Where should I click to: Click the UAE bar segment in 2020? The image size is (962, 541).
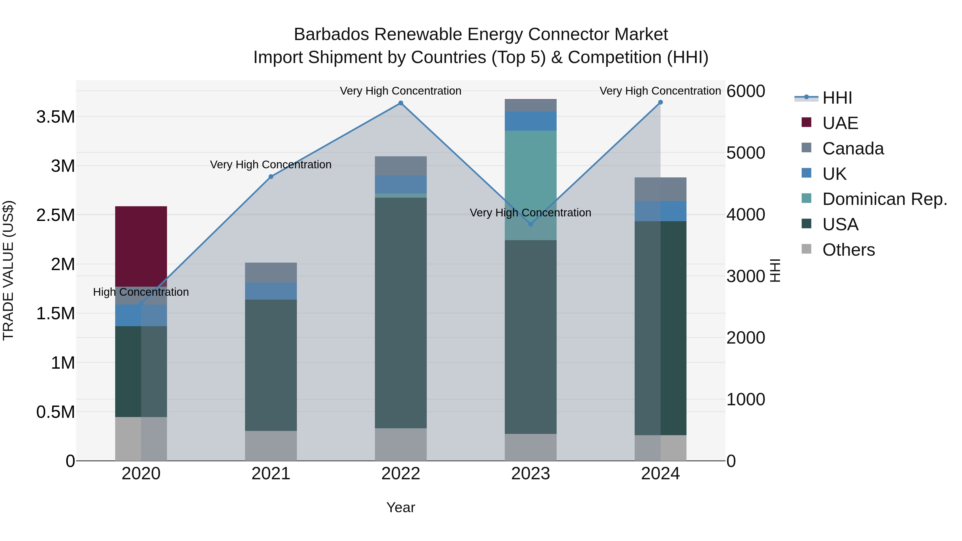(x=141, y=246)
